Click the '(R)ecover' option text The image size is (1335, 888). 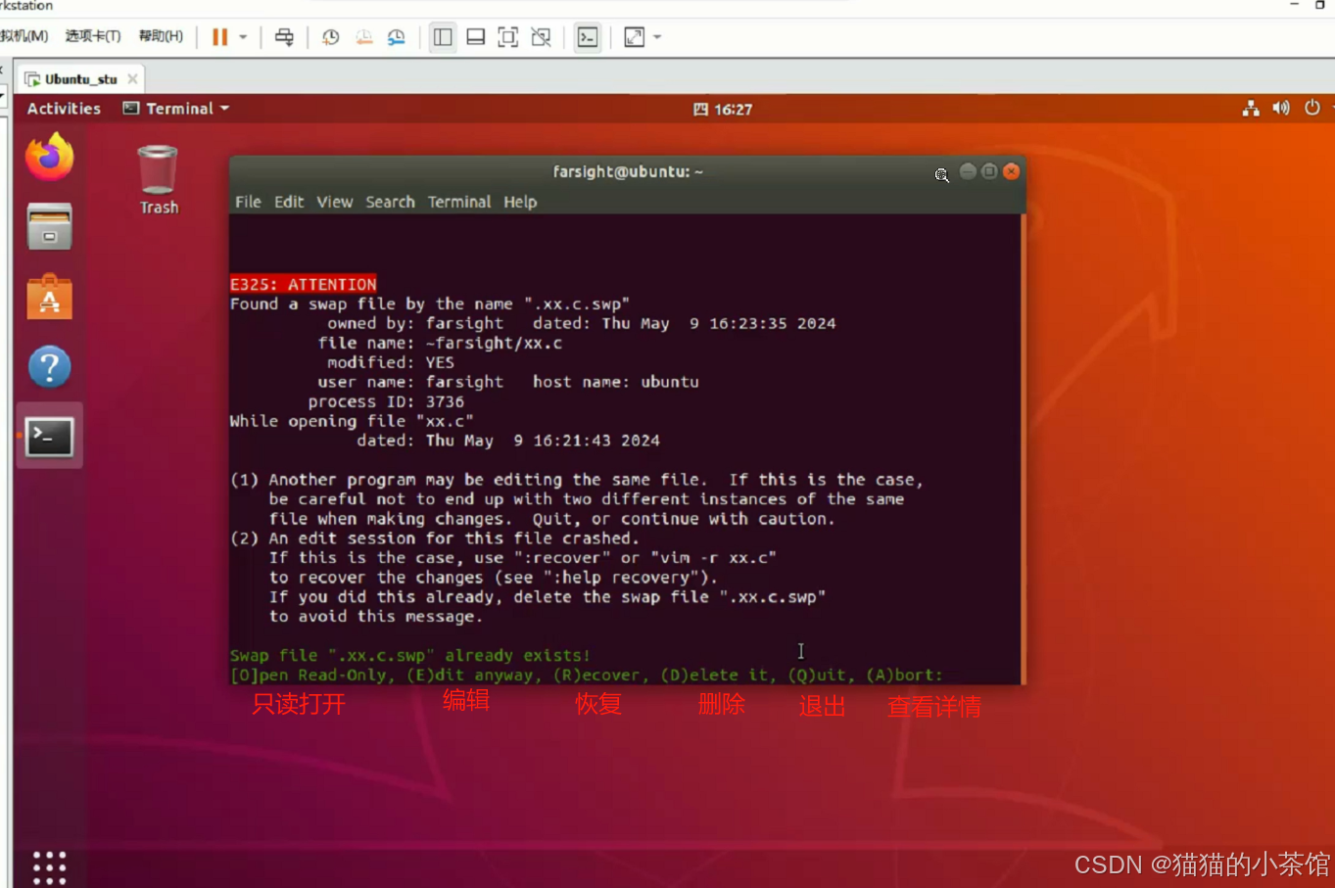(x=596, y=675)
